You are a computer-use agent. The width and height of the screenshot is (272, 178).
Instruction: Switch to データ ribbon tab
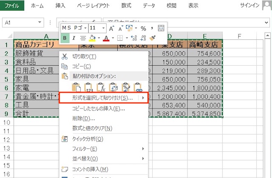(x=149, y=6)
